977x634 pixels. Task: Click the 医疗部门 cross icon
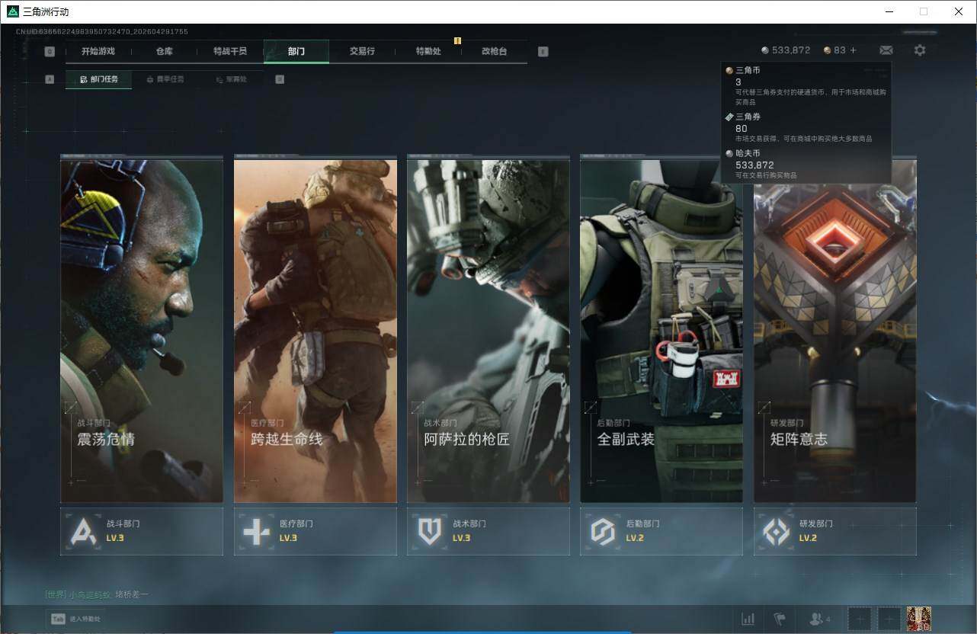(256, 531)
